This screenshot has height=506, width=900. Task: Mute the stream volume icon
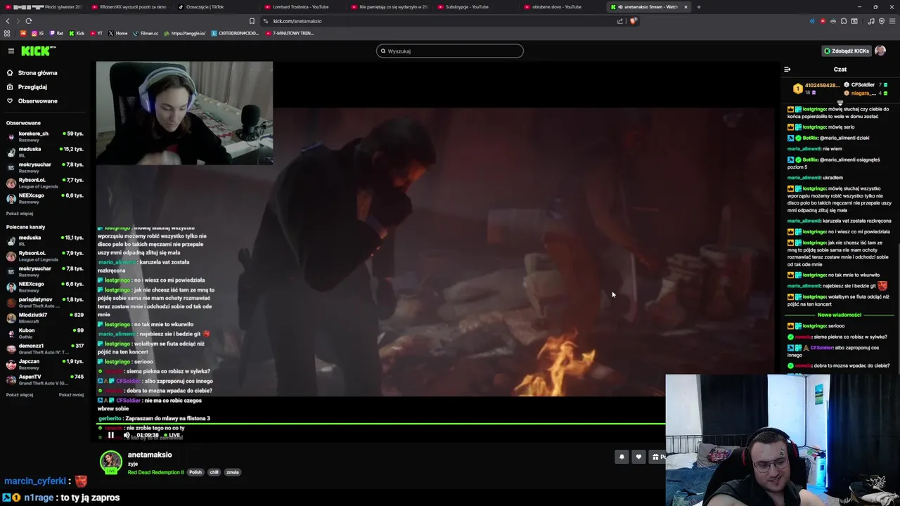pos(127,435)
